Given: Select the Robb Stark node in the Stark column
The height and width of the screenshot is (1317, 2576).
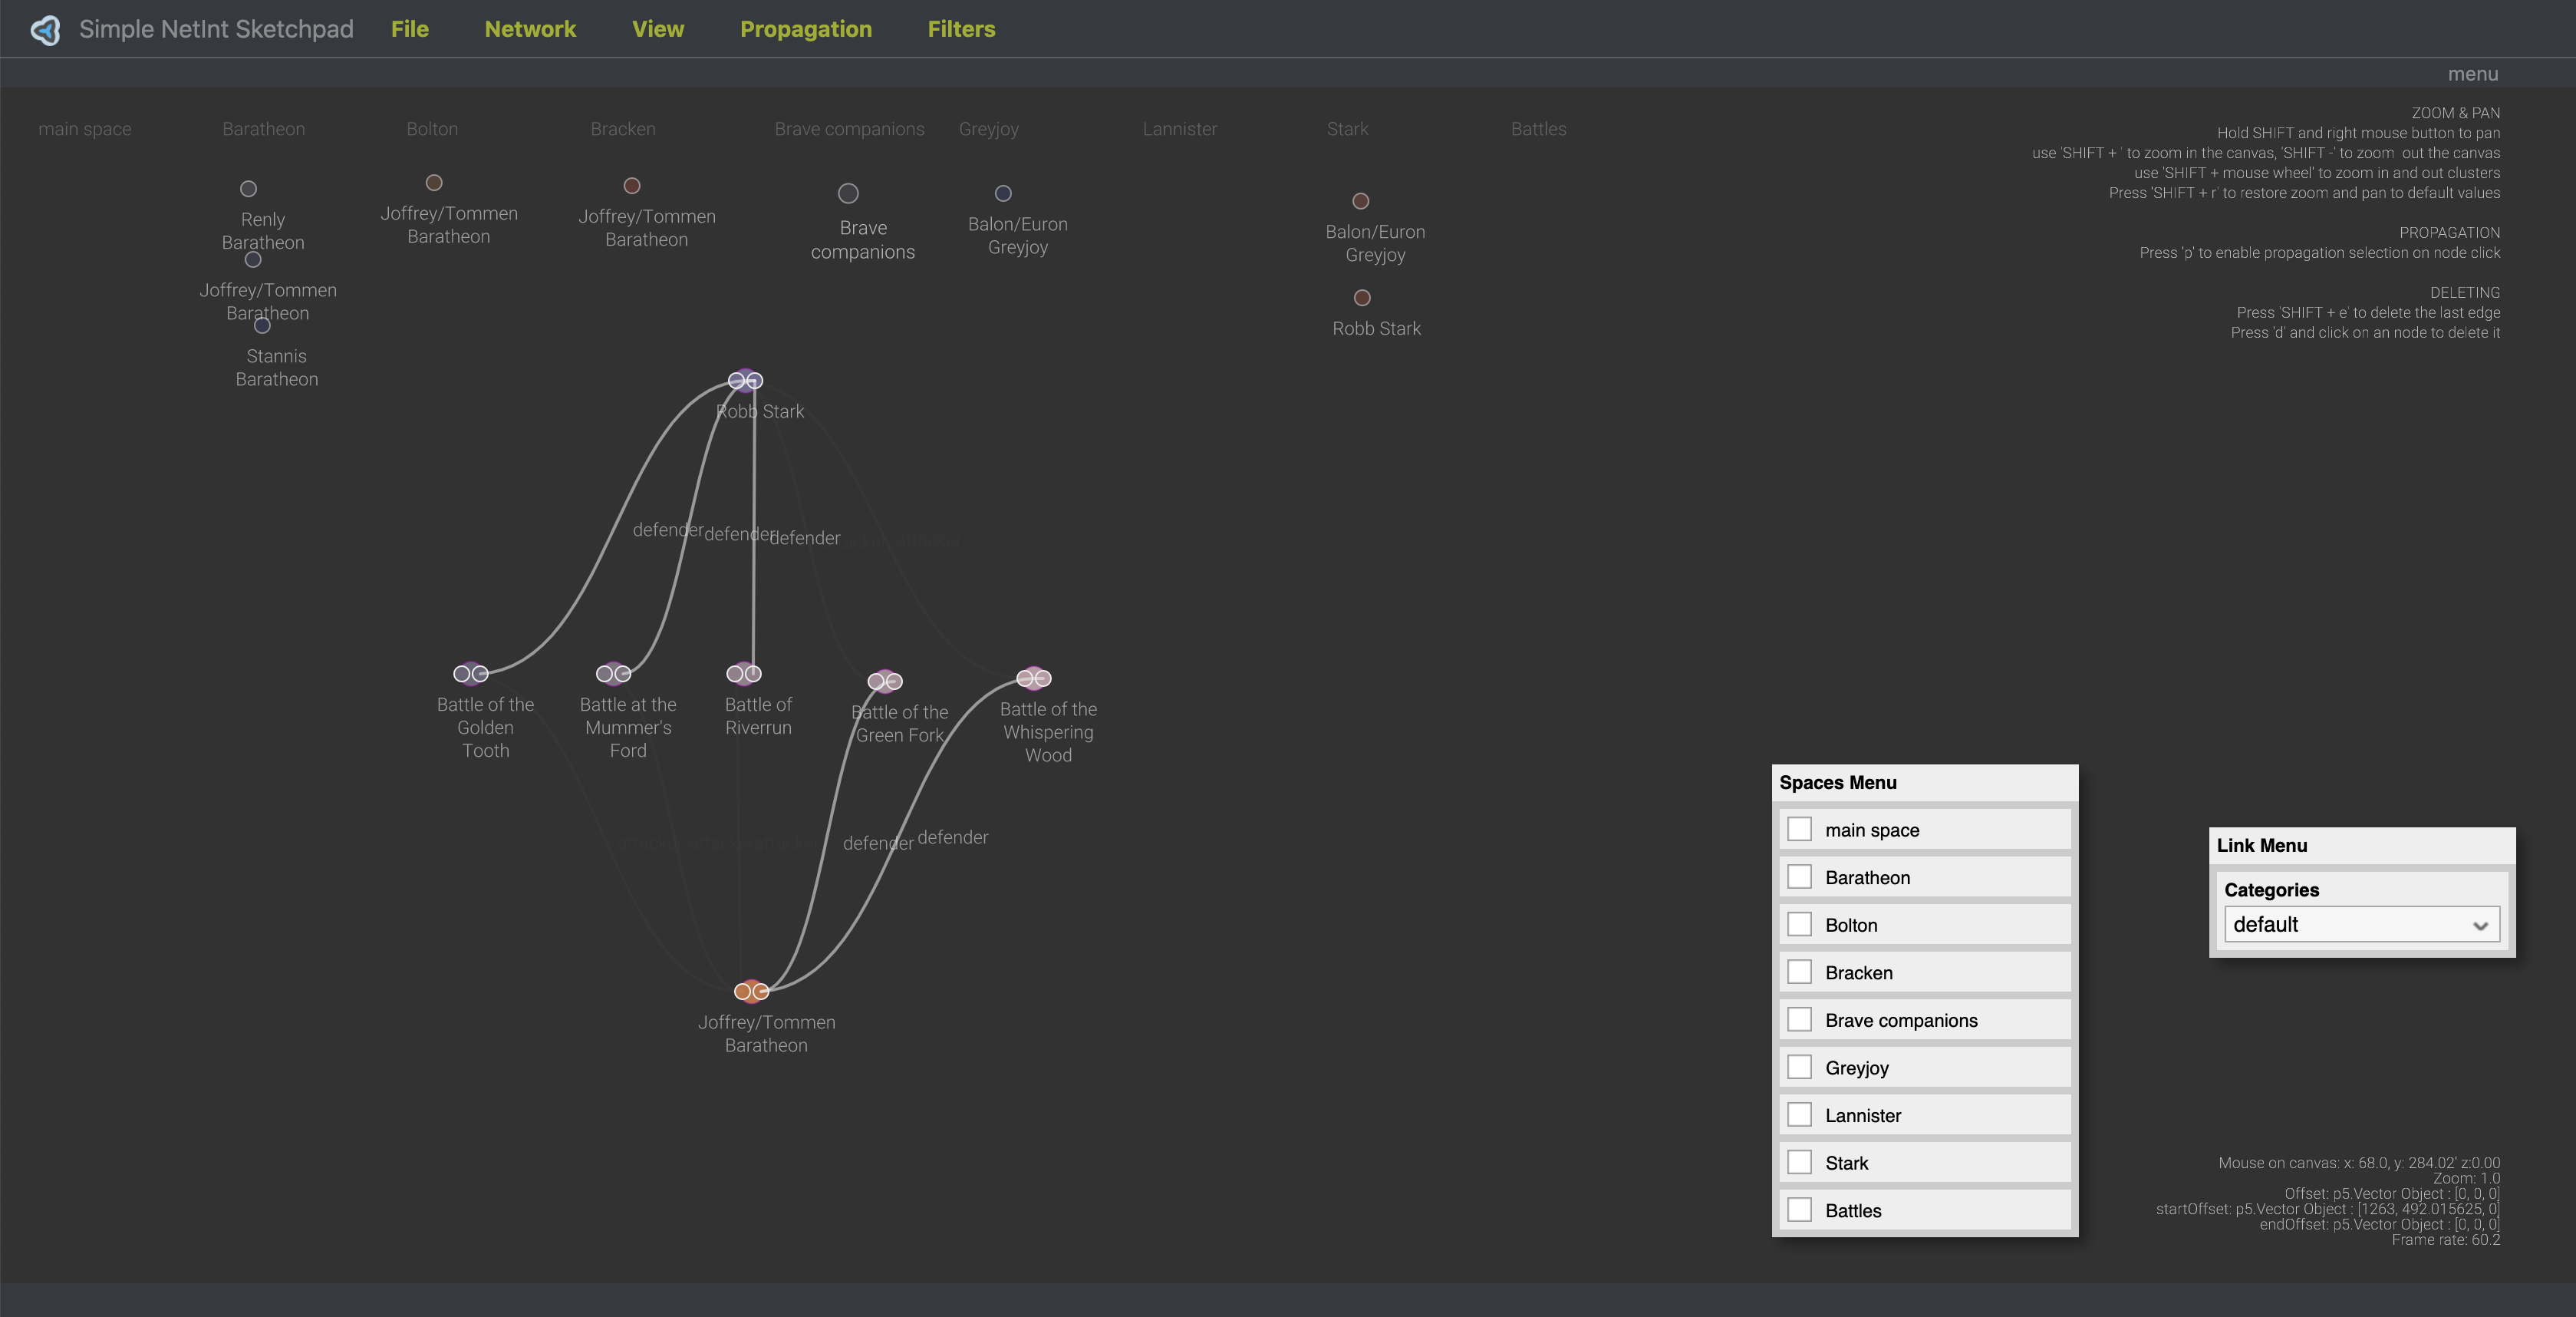Looking at the screenshot, I should coord(1361,297).
